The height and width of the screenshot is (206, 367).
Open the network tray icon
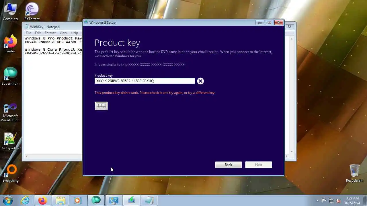(331, 201)
